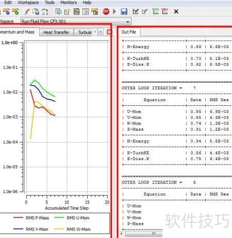
Task: Click the x-axis tick label '20'
Action: (107, 202)
